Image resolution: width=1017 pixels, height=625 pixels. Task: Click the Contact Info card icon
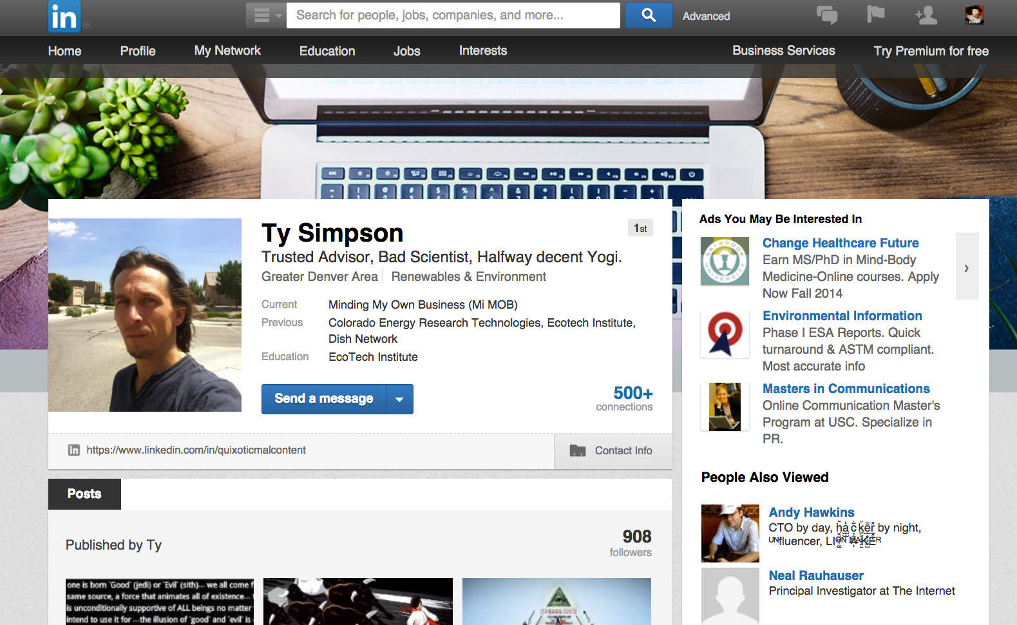(x=578, y=451)
